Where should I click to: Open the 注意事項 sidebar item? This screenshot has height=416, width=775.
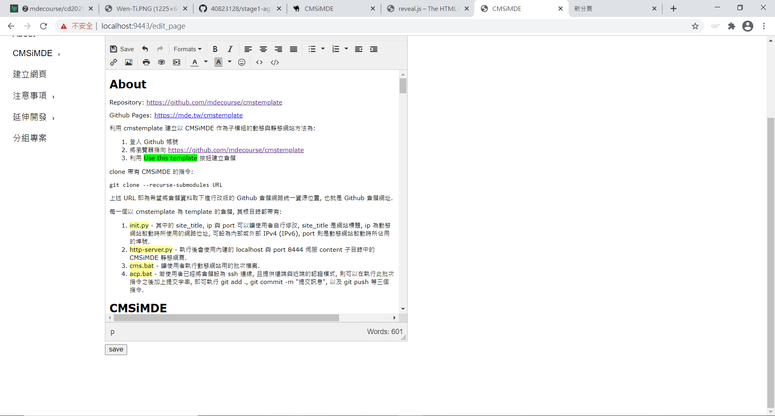click(x=30, y=96)
